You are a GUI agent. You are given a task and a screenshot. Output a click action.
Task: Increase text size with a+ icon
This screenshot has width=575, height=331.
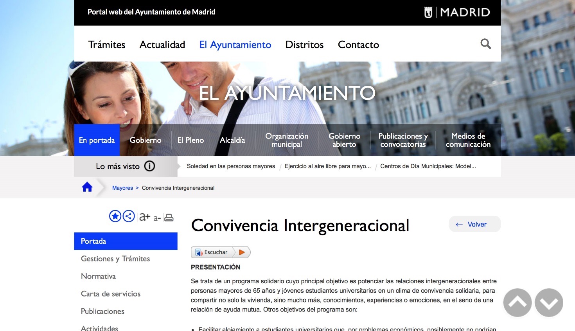(145, 217)
